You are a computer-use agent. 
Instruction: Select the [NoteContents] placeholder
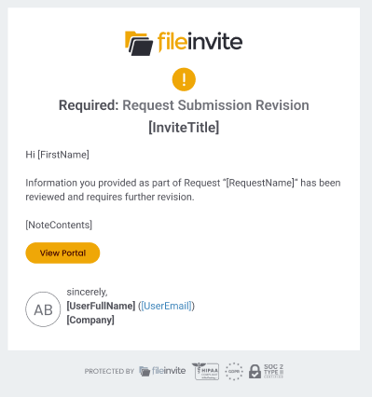(59, 225)
